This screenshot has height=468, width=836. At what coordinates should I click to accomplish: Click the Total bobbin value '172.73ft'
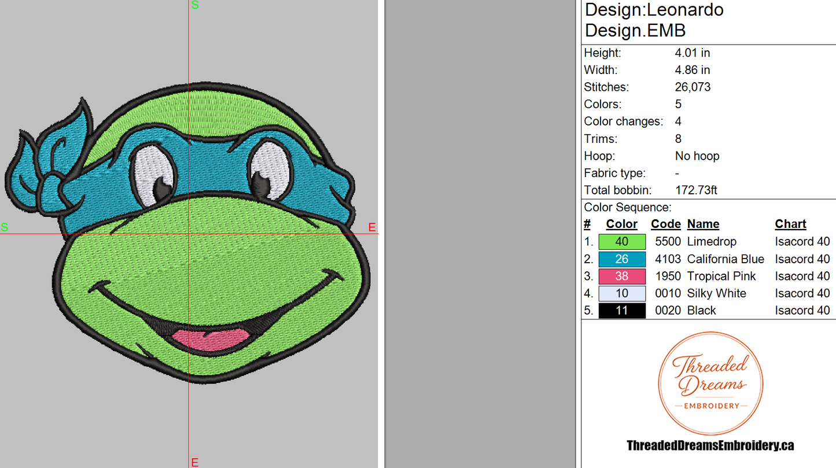coord(697,190)
